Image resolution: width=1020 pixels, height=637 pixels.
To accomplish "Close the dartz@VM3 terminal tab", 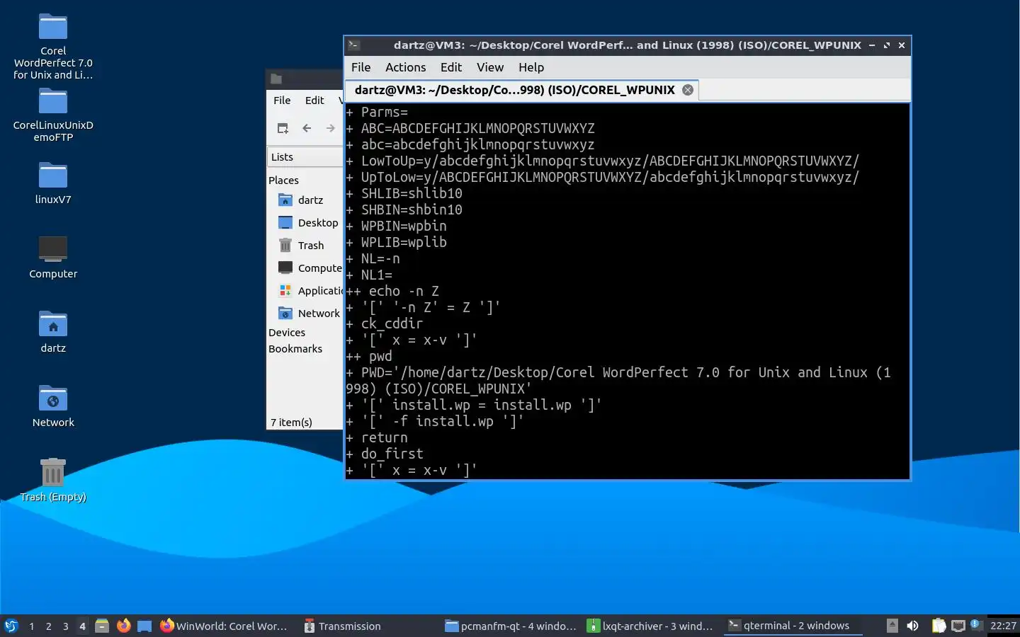I will click(x=688, y=90).
